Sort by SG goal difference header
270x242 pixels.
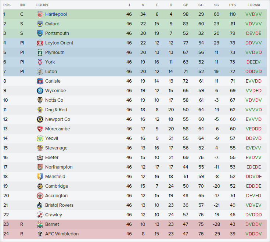(x=216, y=5)
